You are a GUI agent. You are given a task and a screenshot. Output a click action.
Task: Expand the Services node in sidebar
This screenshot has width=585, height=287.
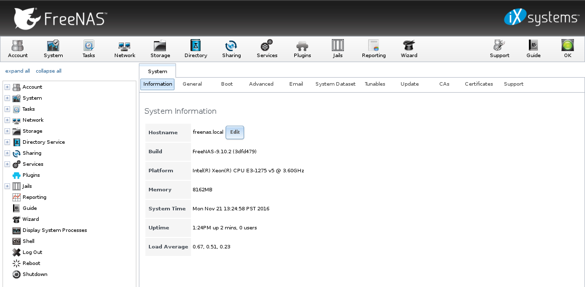[7, 164]
